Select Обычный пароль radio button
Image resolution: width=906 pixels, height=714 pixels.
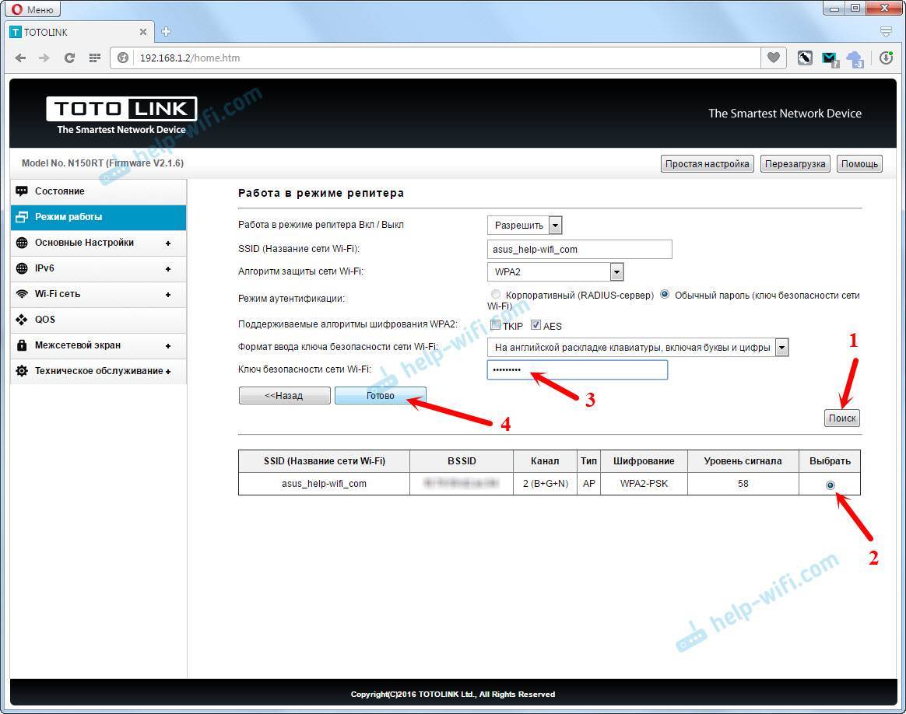pyautogui.click(x=665, y=294)
